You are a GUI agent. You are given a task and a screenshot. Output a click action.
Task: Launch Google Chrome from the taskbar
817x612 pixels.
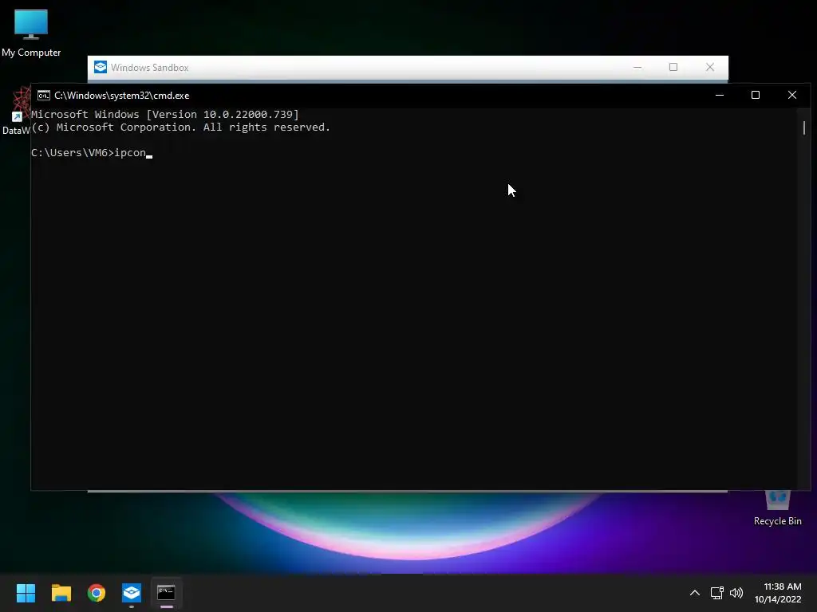click(97, 593)
